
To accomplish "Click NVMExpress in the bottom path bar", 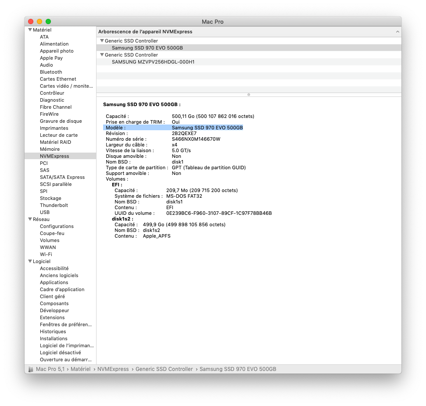I will pyautogui.click(x=113, y=369).
